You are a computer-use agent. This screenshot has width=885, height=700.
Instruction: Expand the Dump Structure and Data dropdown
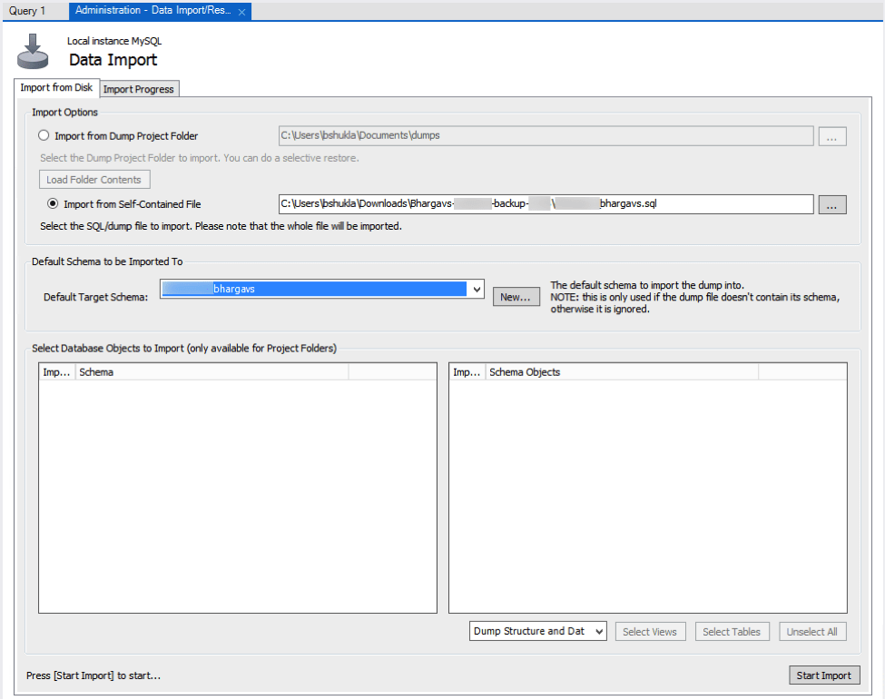point(598,632)
